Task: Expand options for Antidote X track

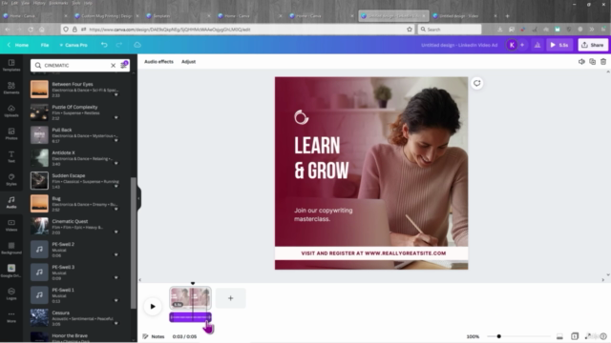Action: click(116, 163)
